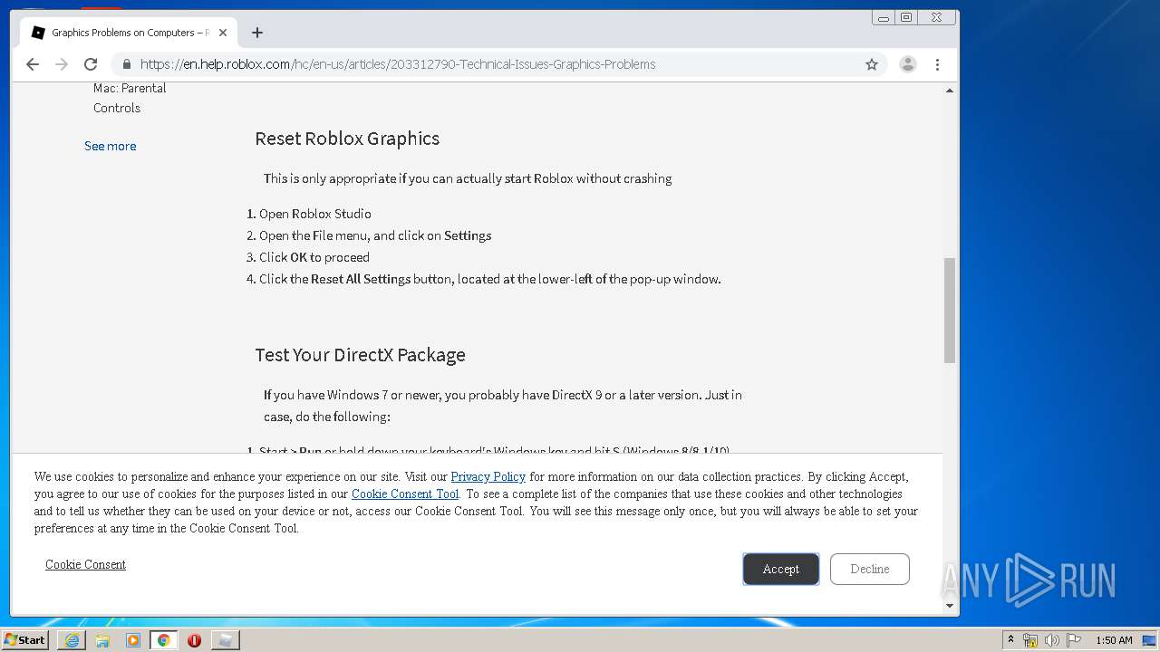Click the 'Open Roblox Studio' step
Screen dimensions: 1160x652
[315, 214]
